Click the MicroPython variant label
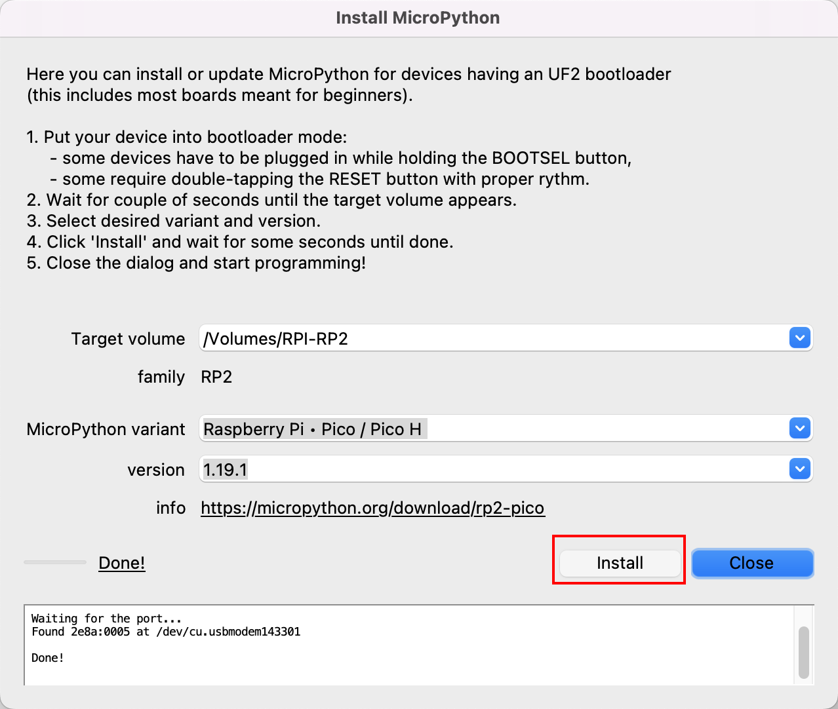 (106, 429)
